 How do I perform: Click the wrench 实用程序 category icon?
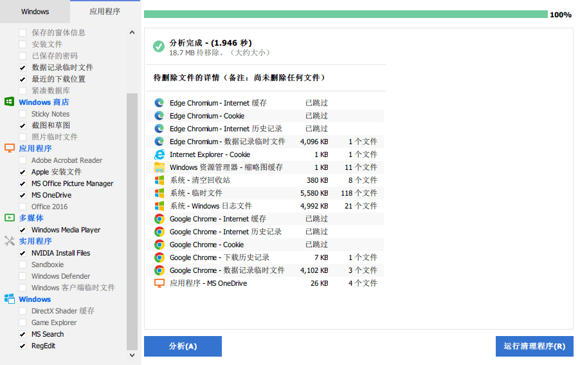tap(9, 241)
